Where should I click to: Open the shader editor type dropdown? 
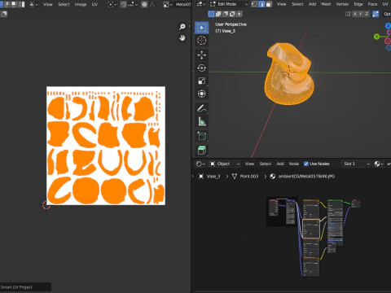(200, 164)
